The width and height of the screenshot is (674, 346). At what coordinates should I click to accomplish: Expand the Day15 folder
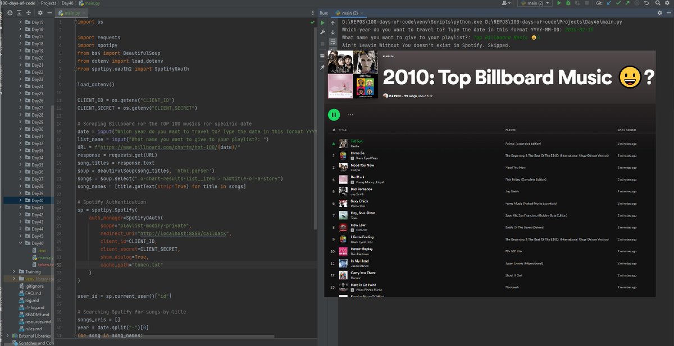(x=21, y=22)
